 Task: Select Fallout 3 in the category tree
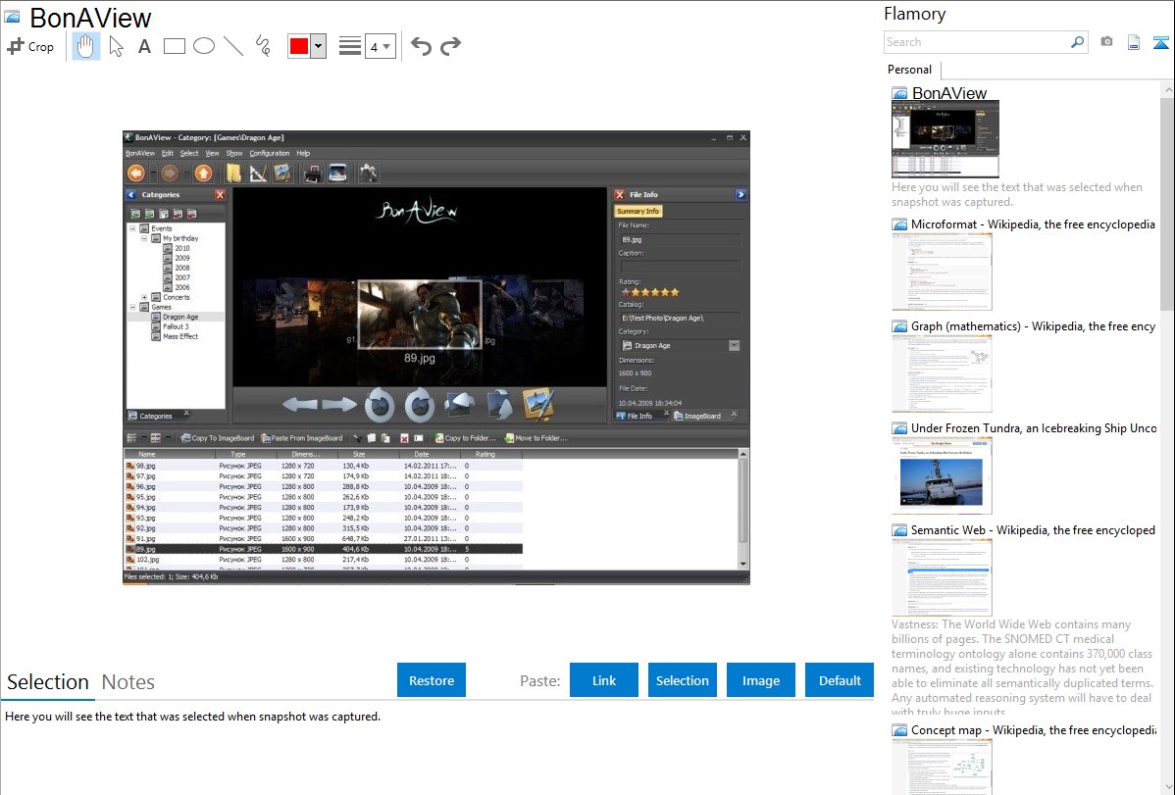pos(177,326)
